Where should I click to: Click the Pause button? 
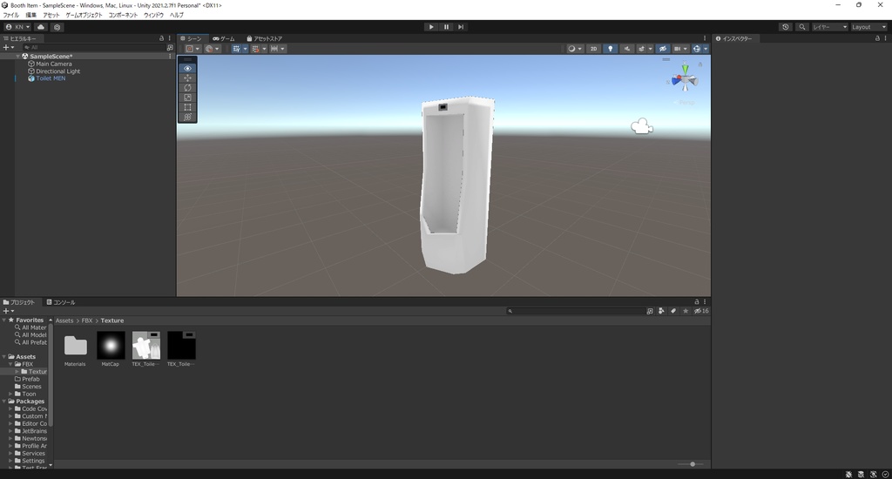click(x=446, y=27)
